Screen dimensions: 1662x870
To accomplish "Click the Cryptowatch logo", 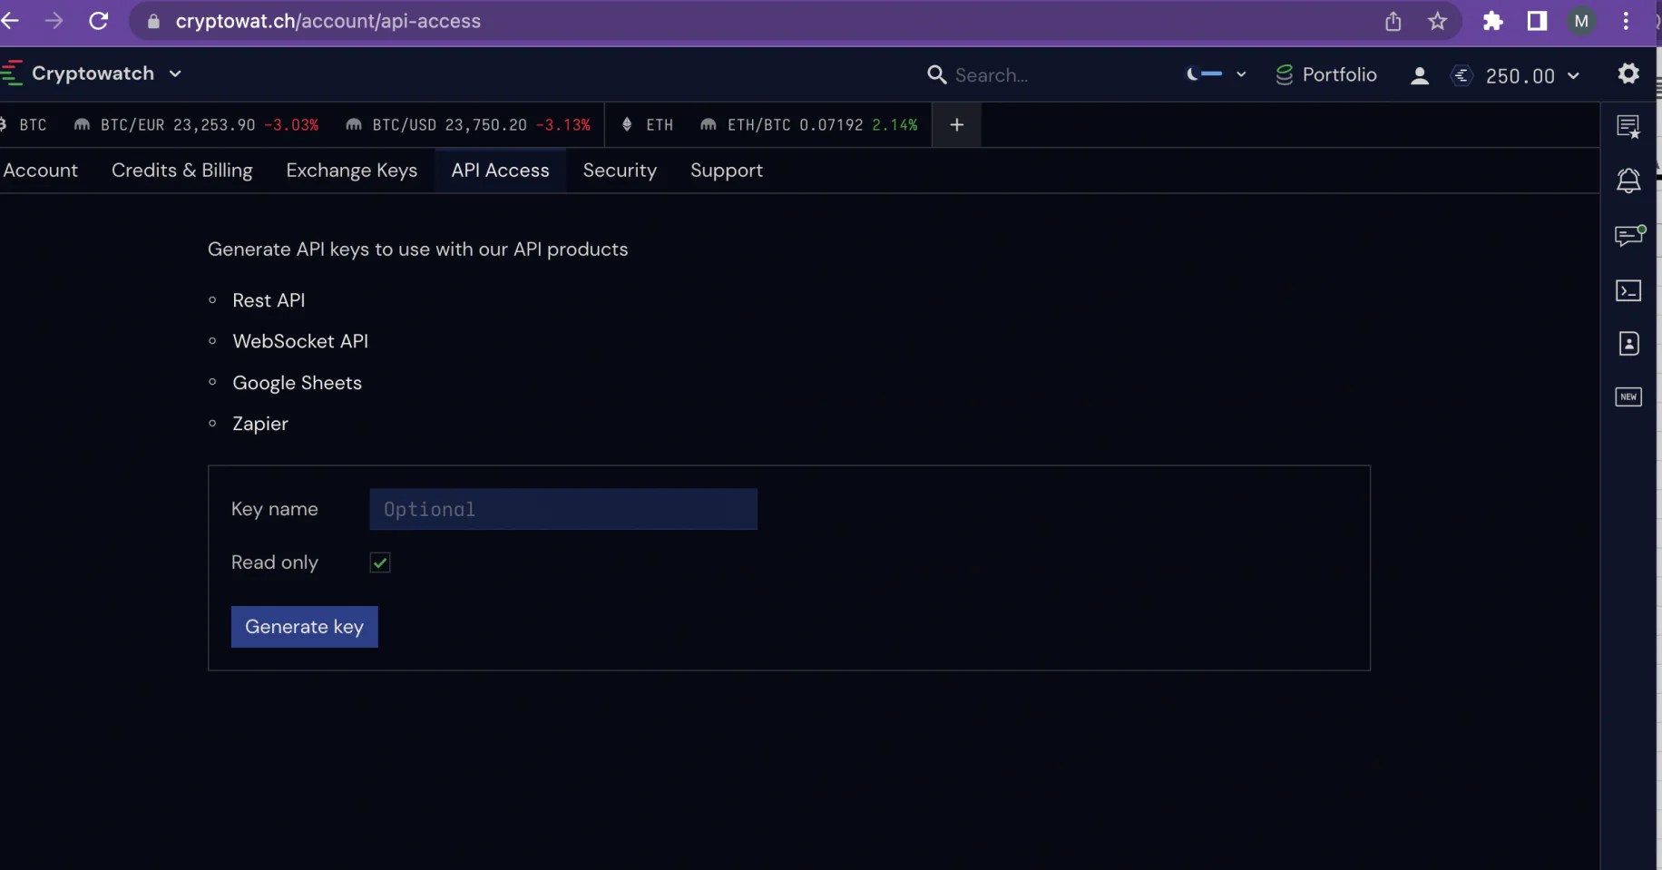I will [13, 73].
